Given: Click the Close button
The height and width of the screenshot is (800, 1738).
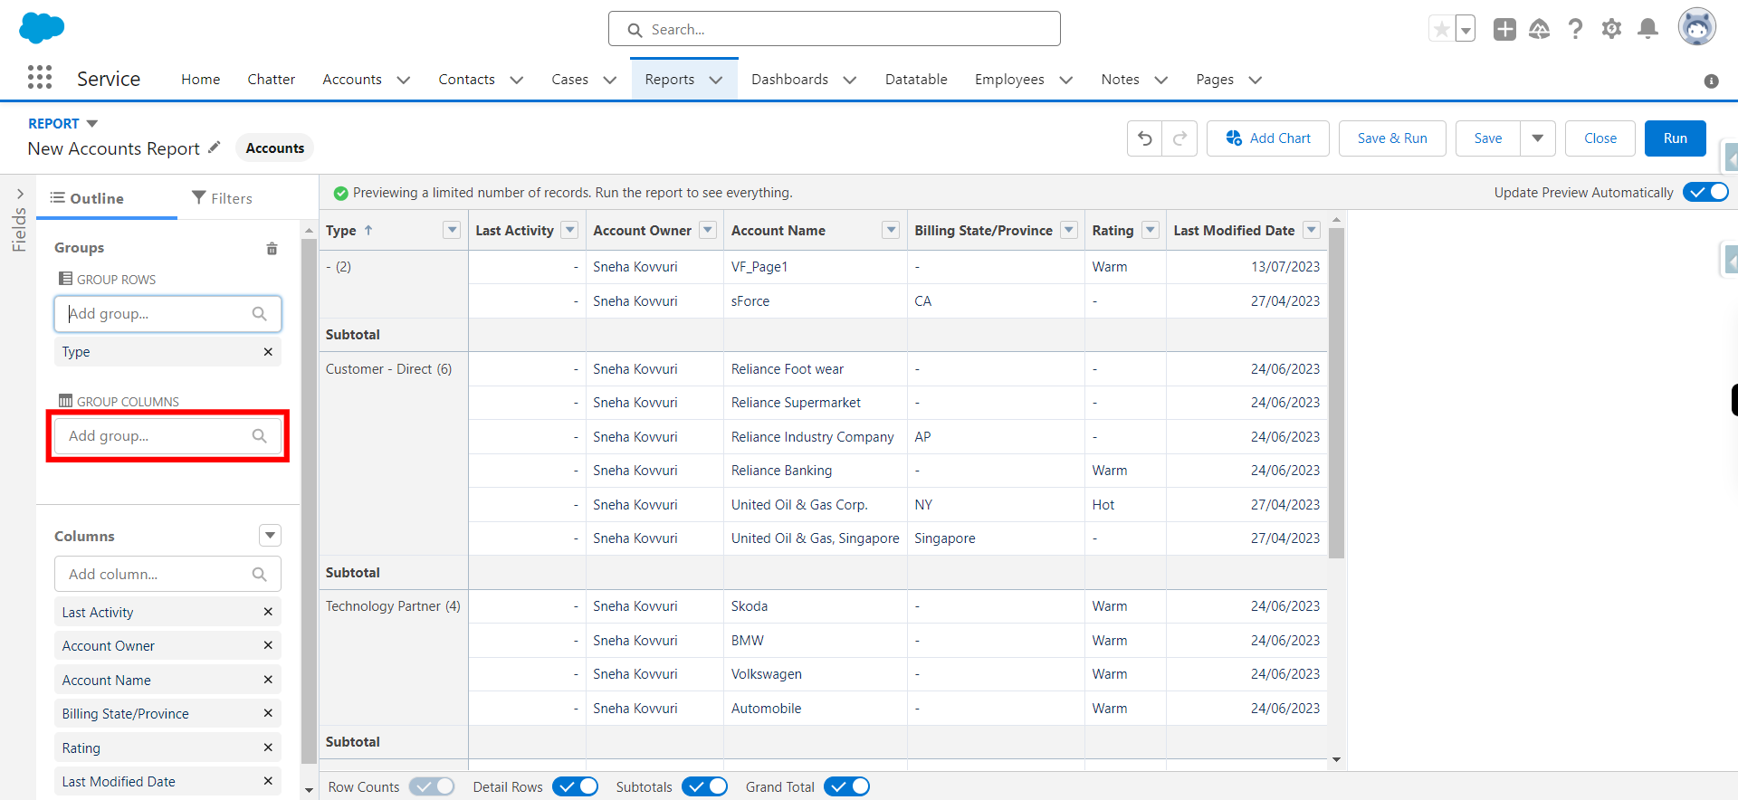Looking at the screenshot, I should (x=1600, y=138).
